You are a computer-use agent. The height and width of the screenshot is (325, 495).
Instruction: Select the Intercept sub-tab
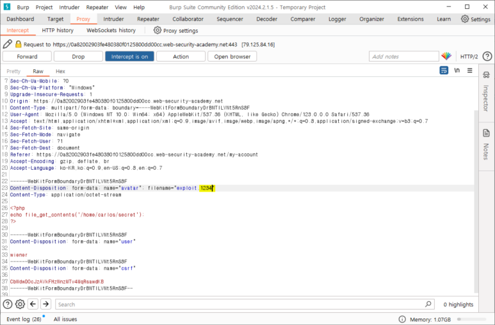[18, 30]
